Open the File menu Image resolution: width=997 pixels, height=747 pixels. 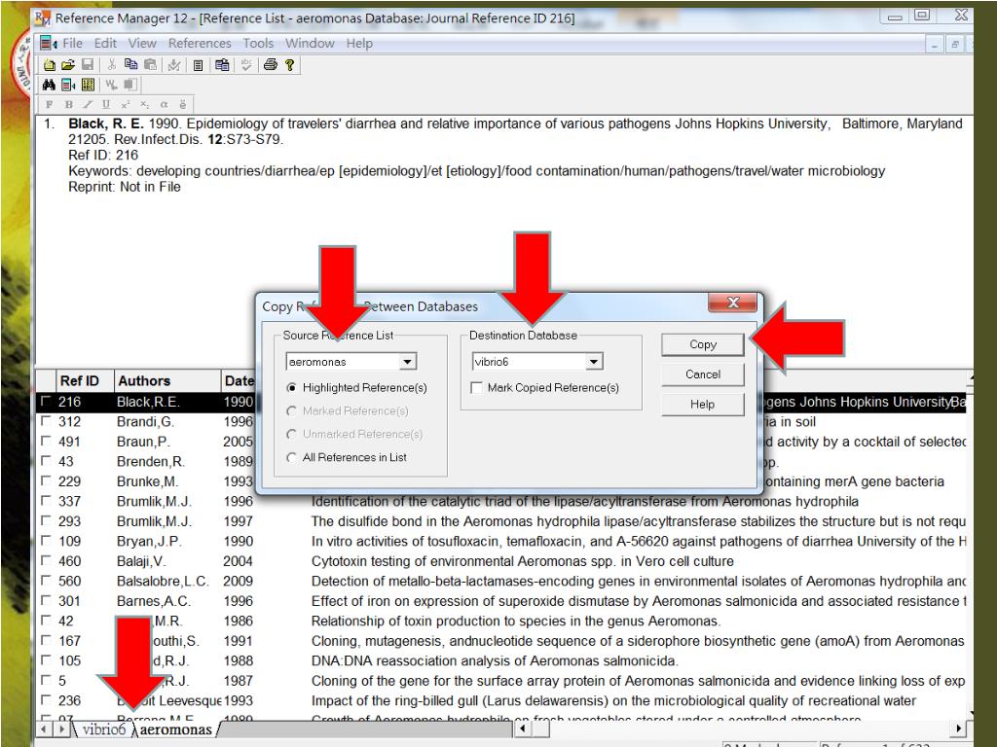[72, 43]
